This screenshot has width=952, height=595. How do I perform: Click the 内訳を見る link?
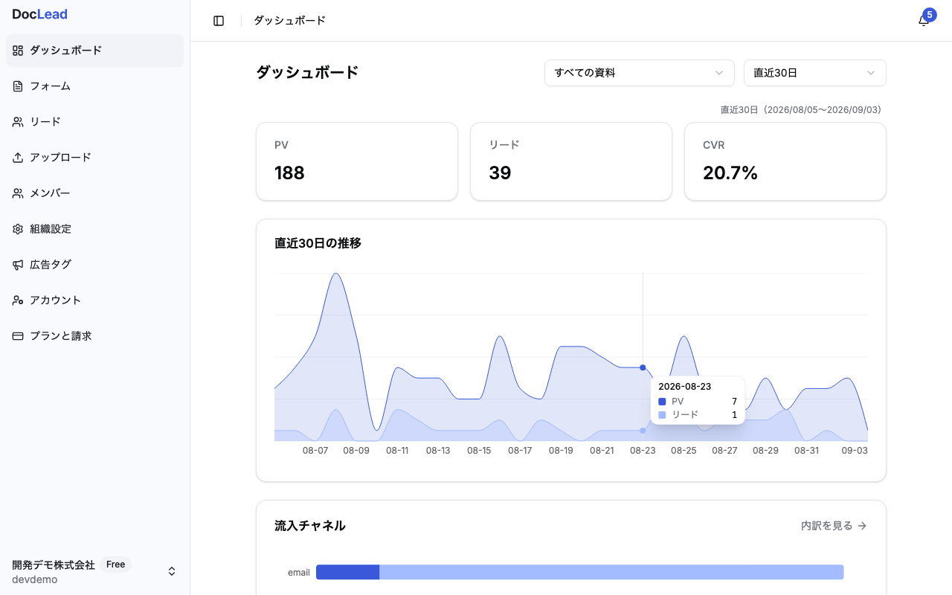(834, 526)
